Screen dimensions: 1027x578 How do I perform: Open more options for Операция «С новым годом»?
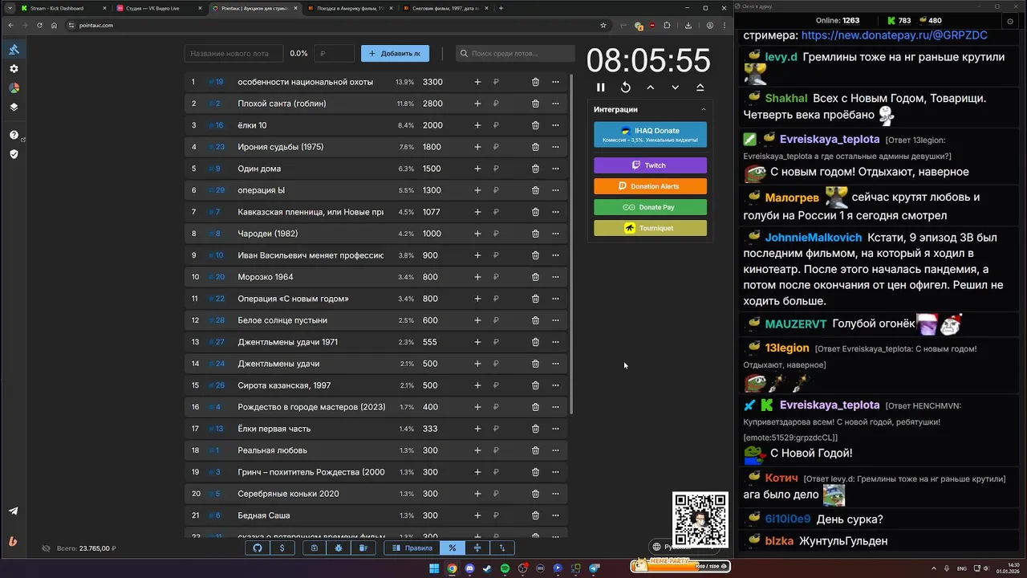pyautogui.click(x=555, y=299)
